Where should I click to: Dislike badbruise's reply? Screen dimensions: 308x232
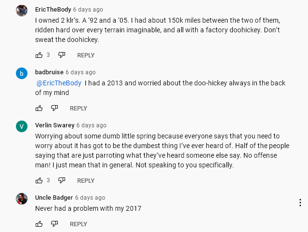54,108
